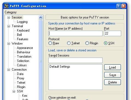Screen dimensions: 131x100
Task: Click the PuTTY icon in title bar
Action: pyautogui.click(x=6, y=6)
